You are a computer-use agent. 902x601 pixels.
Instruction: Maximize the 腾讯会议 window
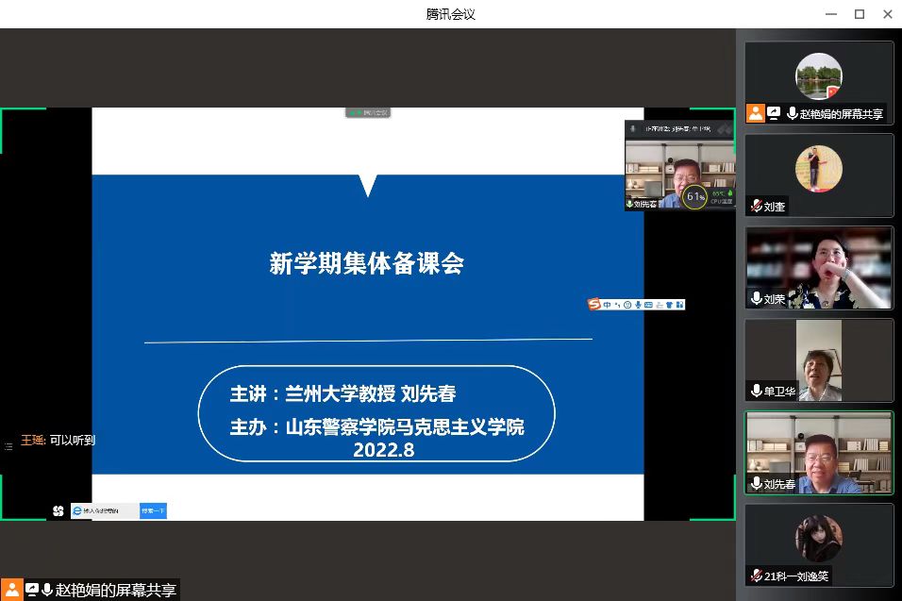(860, 13)
